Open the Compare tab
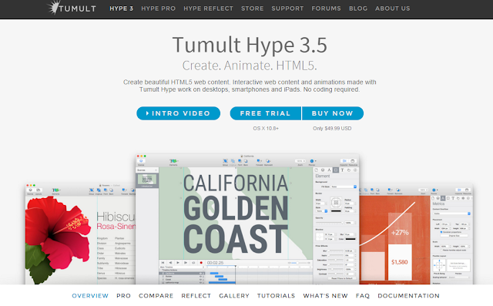The width and height of the screenshot is (493, 306). pyautogui.click(x=156, y=296)
